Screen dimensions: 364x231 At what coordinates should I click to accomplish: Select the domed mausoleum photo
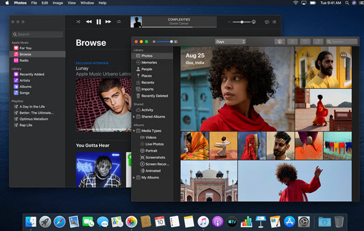(209, 181)
